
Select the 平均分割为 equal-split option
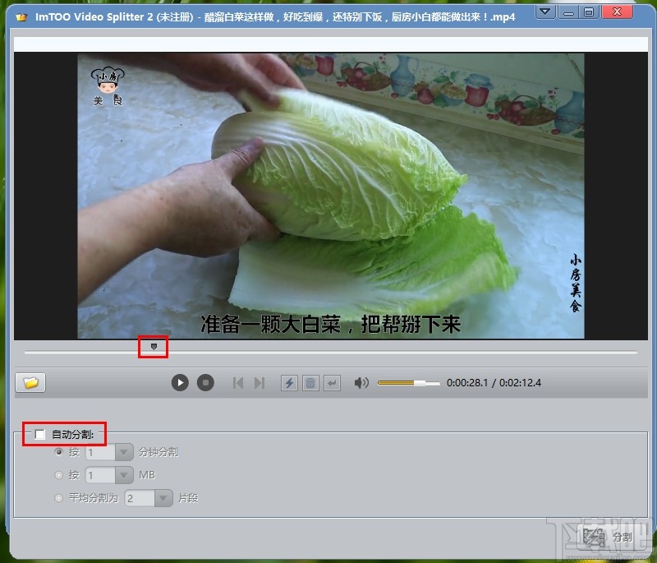pos(58,497)
